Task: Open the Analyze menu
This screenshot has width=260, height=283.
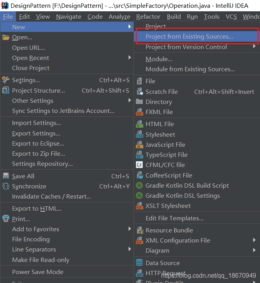Action: (x=119, y=17)
